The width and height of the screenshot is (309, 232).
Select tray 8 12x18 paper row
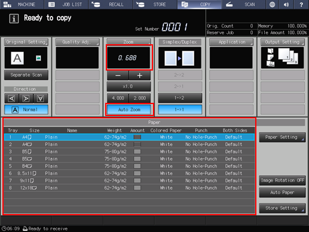(x=129, y=188)
